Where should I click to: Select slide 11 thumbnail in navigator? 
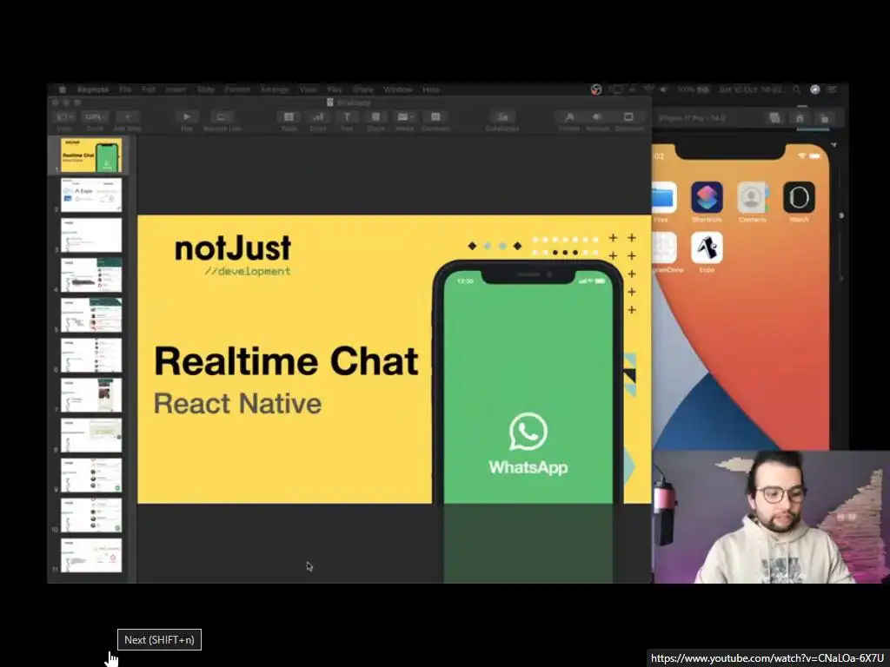pos(91,555)
